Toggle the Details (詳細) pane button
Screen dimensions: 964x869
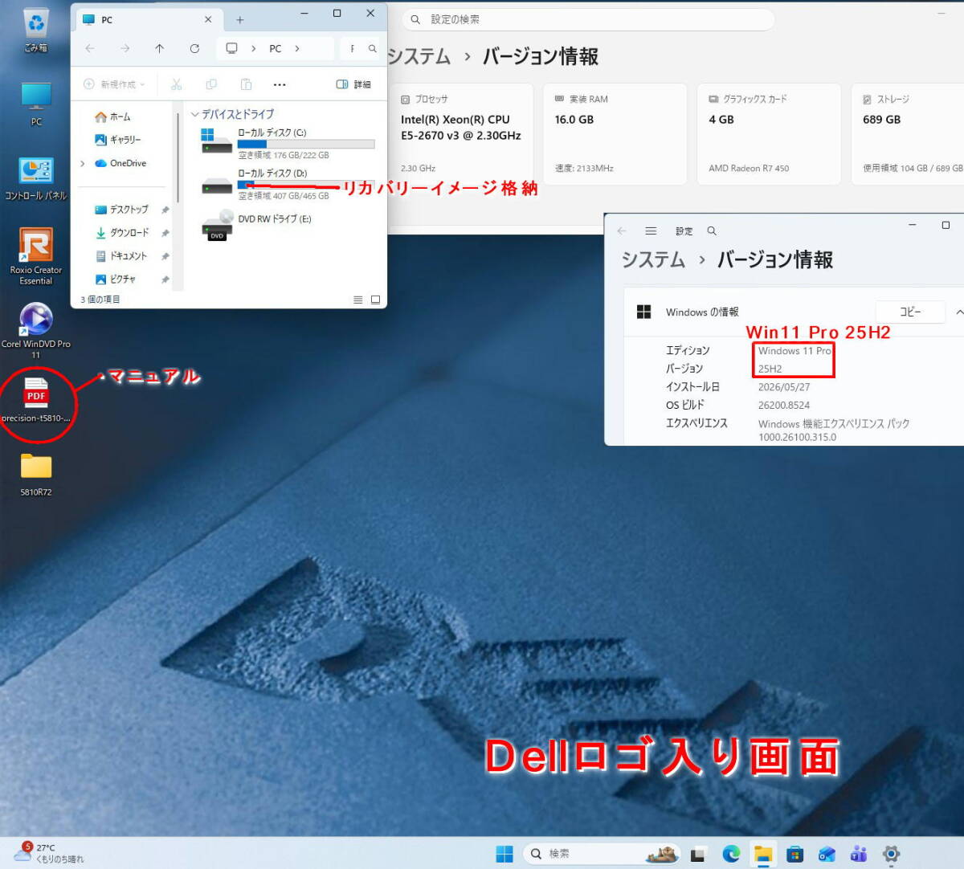pos(353,84)
